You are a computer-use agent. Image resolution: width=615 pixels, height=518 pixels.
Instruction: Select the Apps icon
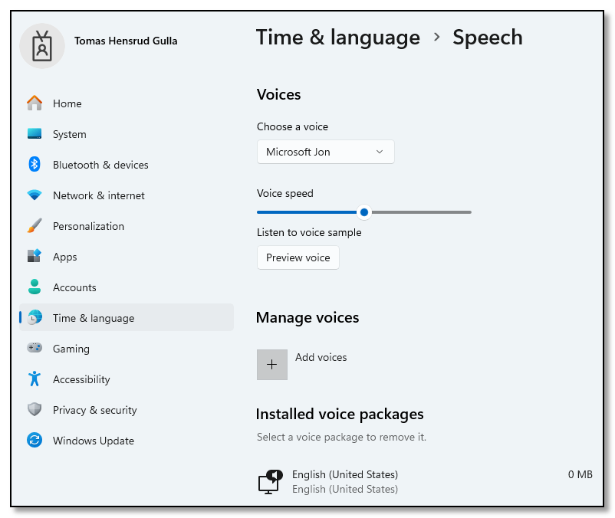pyautogui.click(x=35, y=257)
